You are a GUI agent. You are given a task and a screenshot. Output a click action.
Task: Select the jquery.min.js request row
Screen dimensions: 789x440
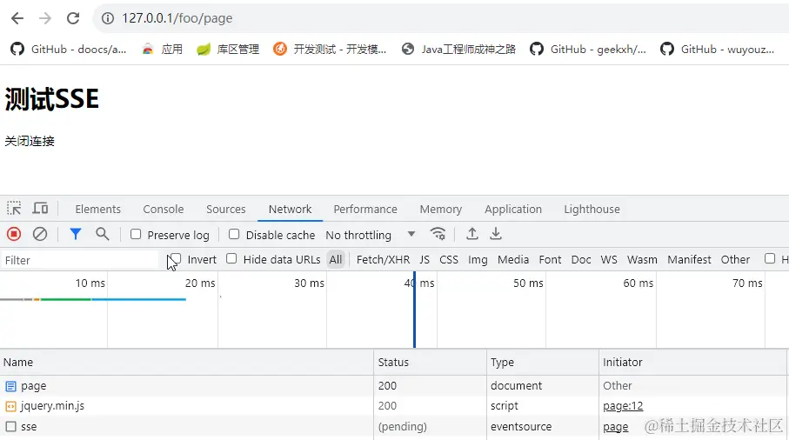tap(395, 406)
